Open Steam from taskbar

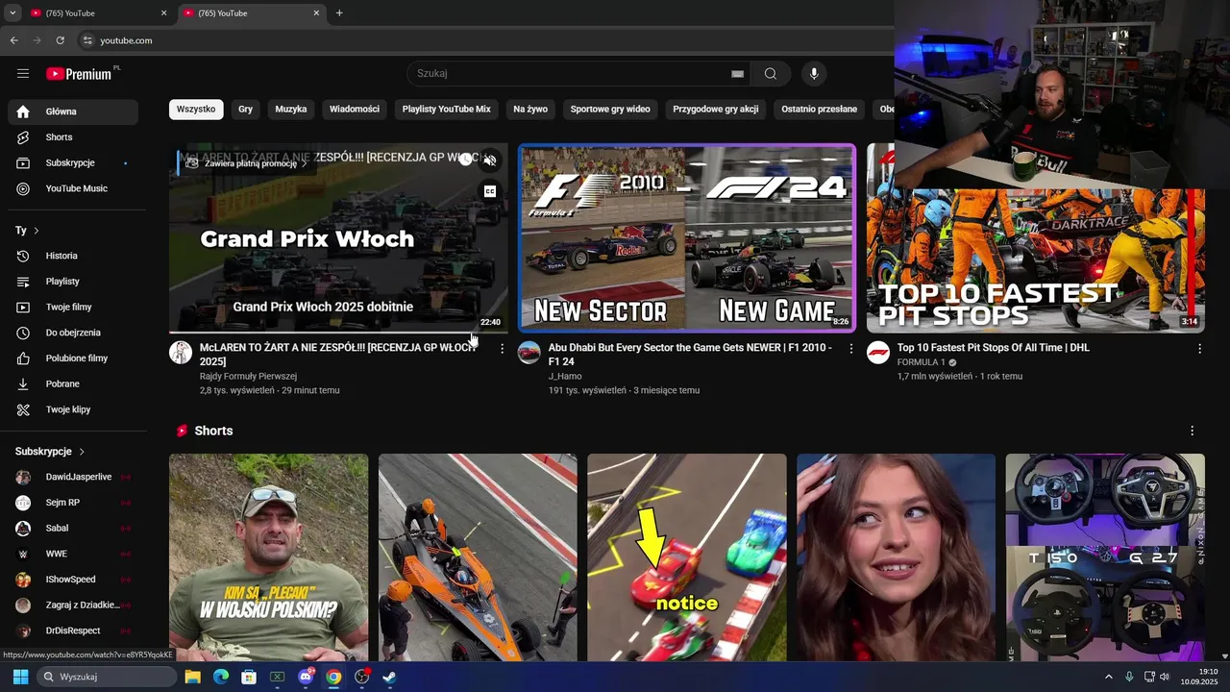[389, 677]
